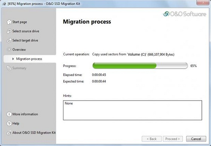
Task: Click the '(666,107,904 Bytes)' text
Action: coord(161,54)
